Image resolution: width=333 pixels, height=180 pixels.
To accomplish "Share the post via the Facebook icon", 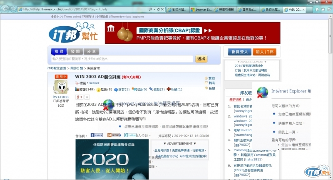I will tap(97, 135).
